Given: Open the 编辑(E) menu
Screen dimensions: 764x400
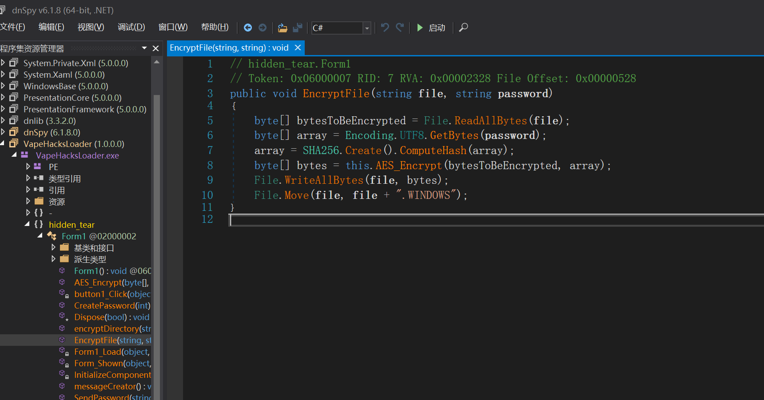Looking at the screenshot, I should [x=52, y=28].
